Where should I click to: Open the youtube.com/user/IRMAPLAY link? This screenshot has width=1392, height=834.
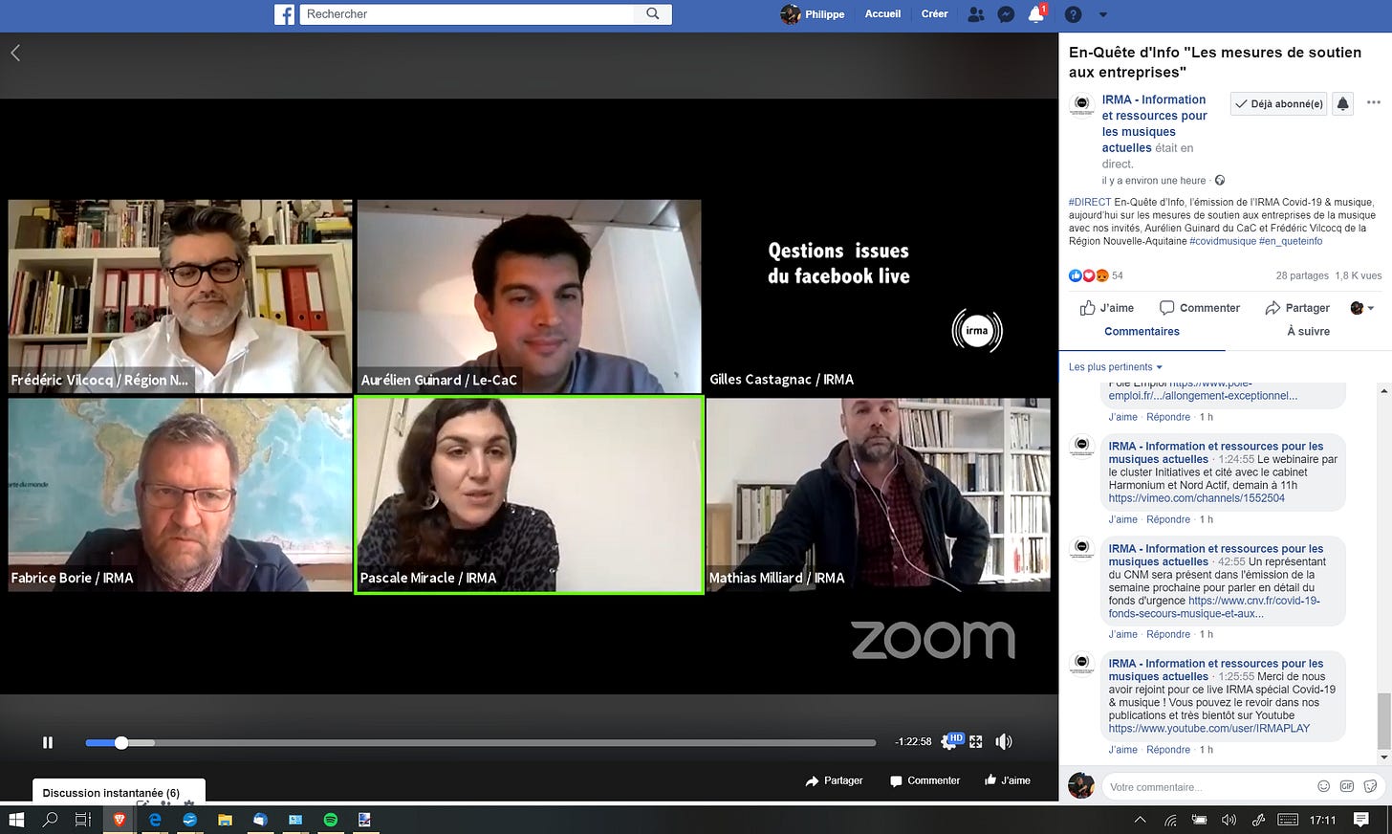pyautogui.click(x=1209, y=729)
